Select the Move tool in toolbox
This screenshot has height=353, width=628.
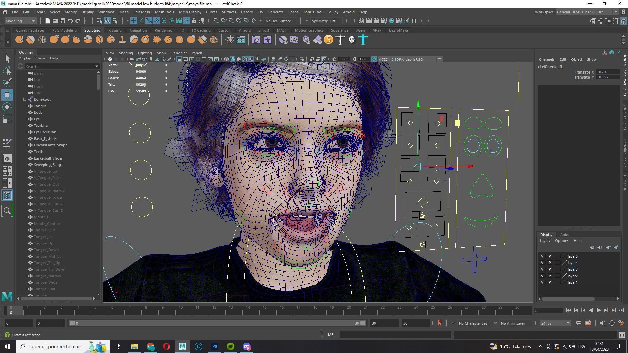click(x=7, y=95)
